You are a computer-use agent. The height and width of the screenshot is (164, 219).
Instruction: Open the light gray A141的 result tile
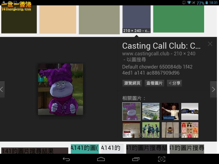pos(112,149)
